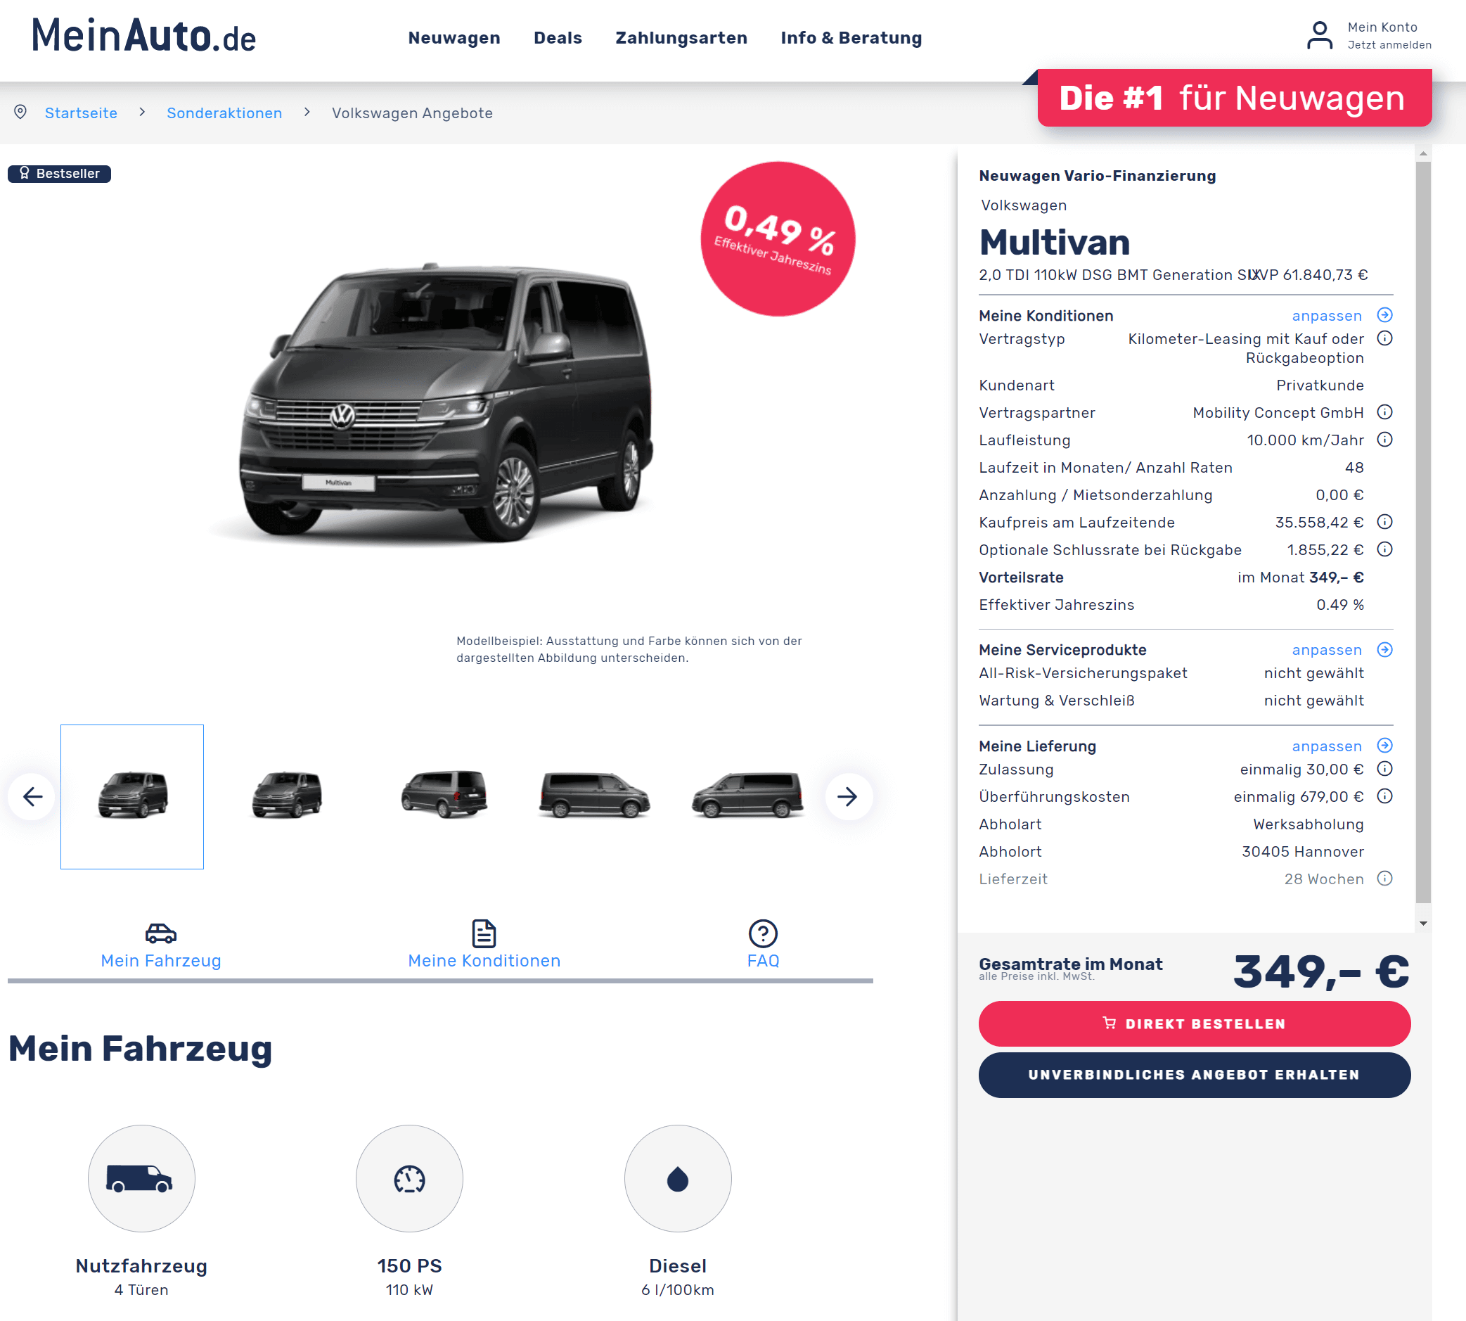Image resolution: width=1466 pixels, height=1321 pixels.
Task: Open info icon for Optionale Schlussrate
Action: coord(1384,549)
